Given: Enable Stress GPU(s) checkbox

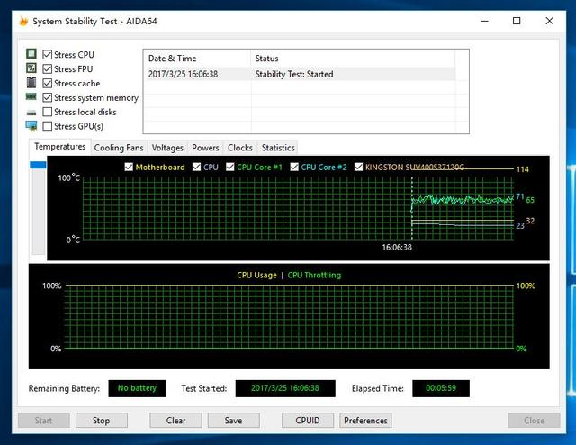Looking at the screenshot, I should [x=48, y=126].
